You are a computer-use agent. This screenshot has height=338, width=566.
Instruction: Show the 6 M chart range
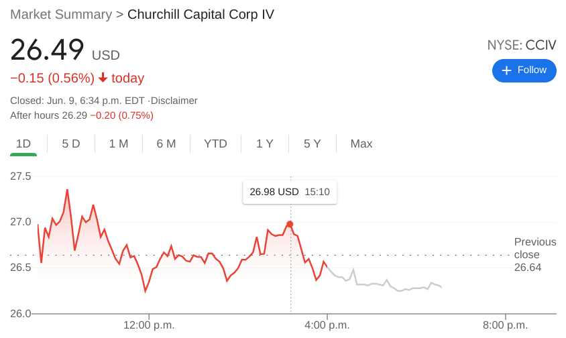tap(166, 144)
